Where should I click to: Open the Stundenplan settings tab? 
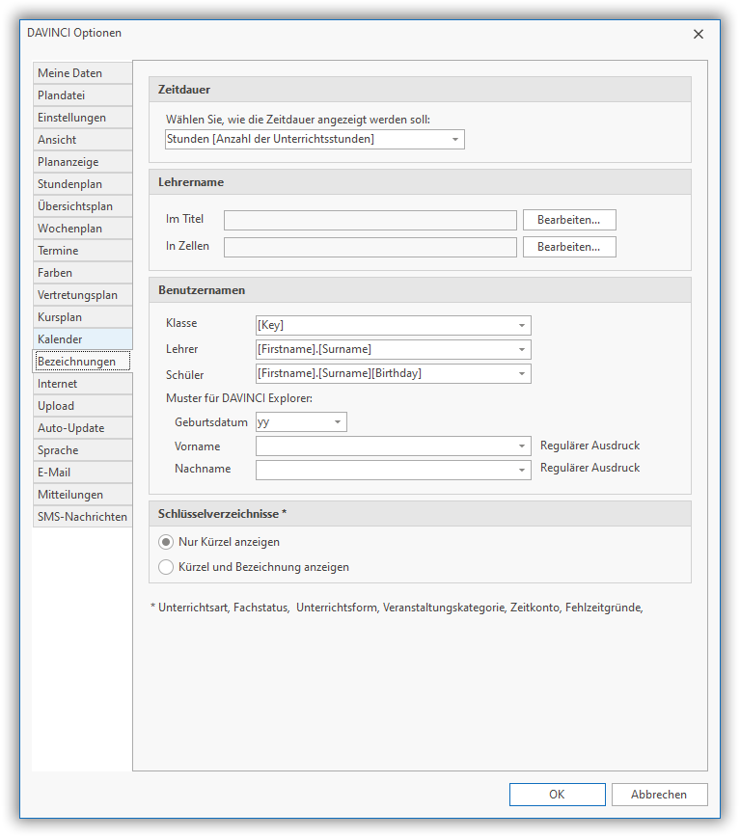tap(82, 184)
